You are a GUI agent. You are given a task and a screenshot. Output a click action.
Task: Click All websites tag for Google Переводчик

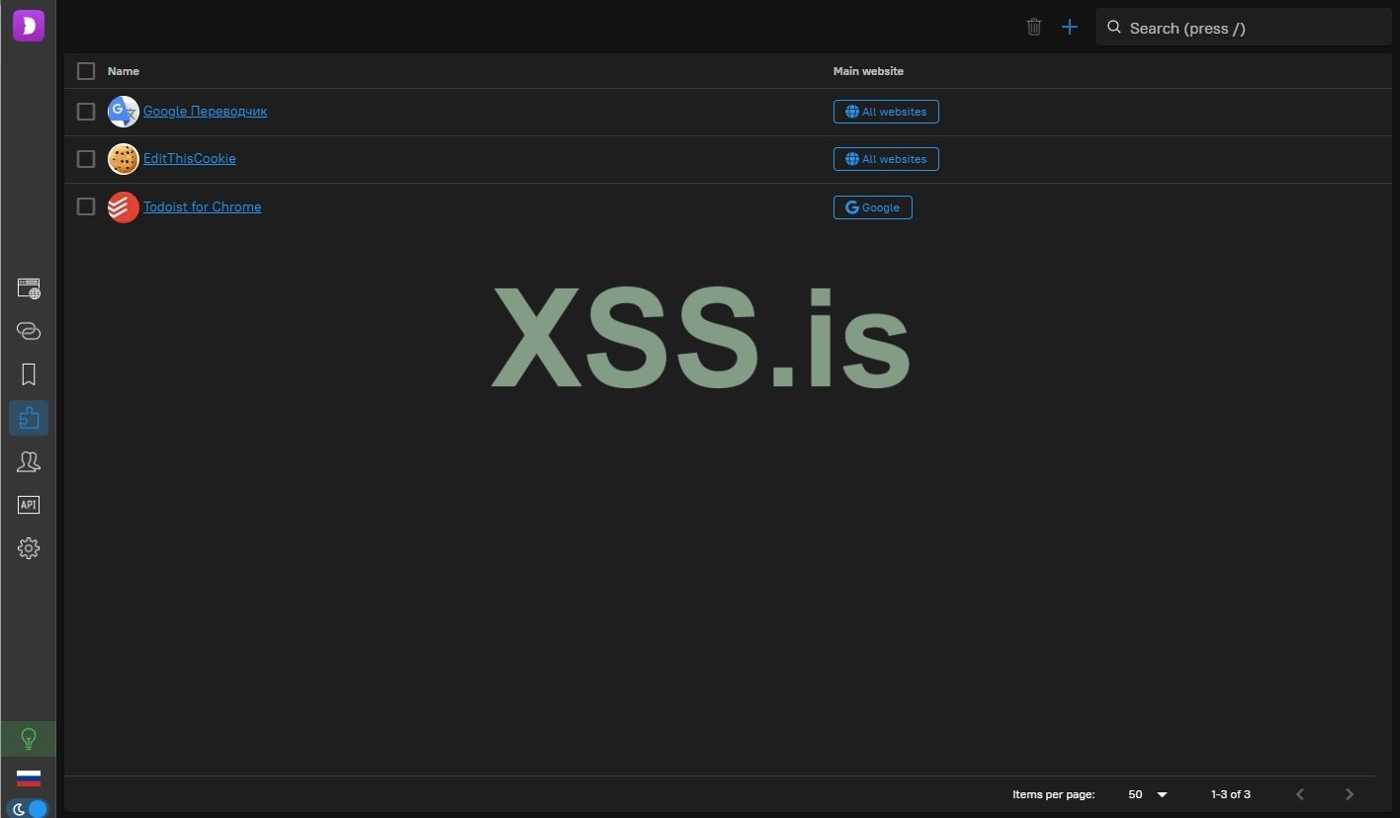coord(886,112)
